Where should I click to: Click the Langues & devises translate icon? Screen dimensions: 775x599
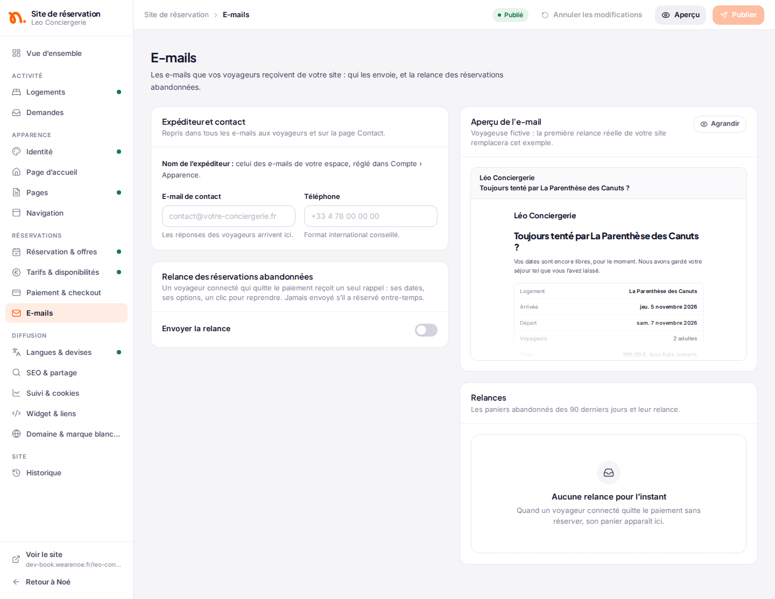tap(16, 352)
